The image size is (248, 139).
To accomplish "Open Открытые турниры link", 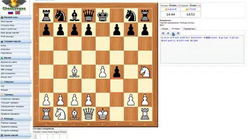I will (x=10, y=99).
